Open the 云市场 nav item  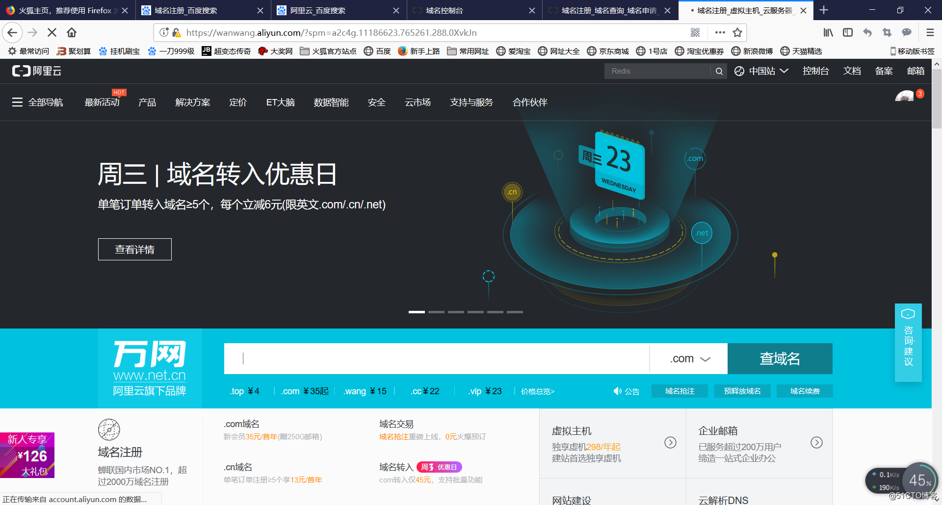click(x=418, y=102)
